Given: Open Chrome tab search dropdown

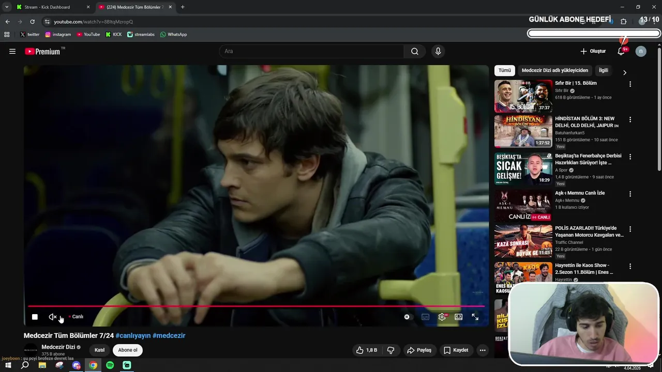Looking at the screenshot, I should pos(7,7).
